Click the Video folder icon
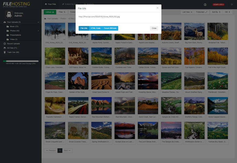Screen dimensions: 237x163 [8, 39]
